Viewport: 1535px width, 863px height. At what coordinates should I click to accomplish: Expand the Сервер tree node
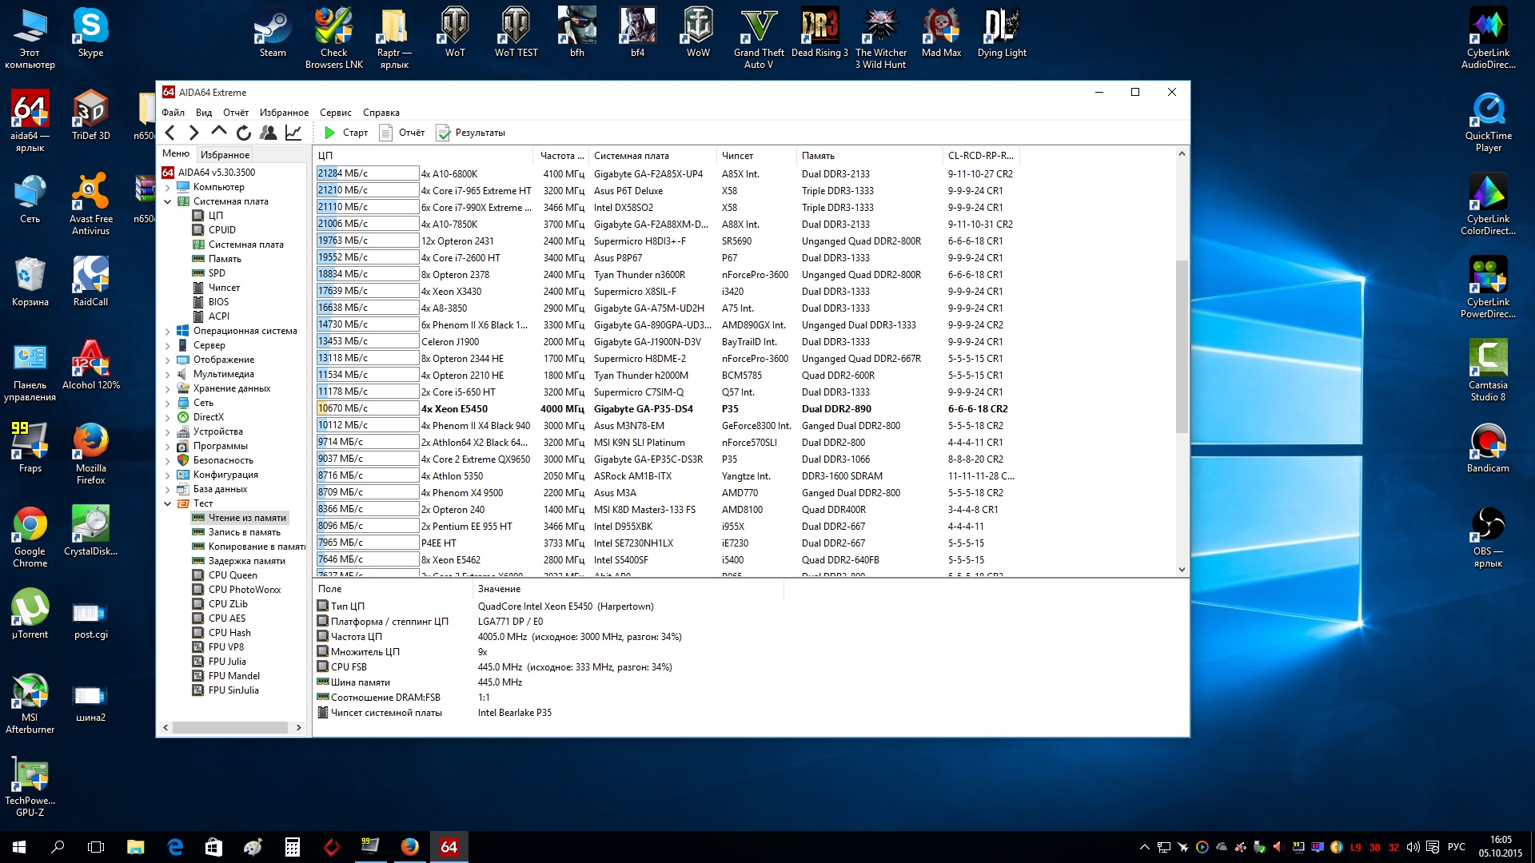[168, 345]
